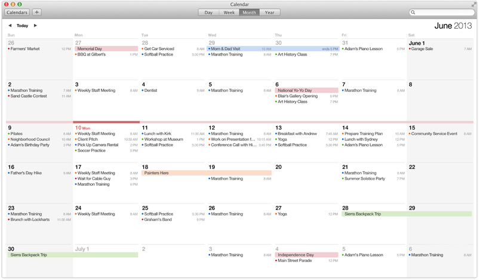Select the June 22 day cell
This screenshot has width=480, height=280.
point(440,182)
